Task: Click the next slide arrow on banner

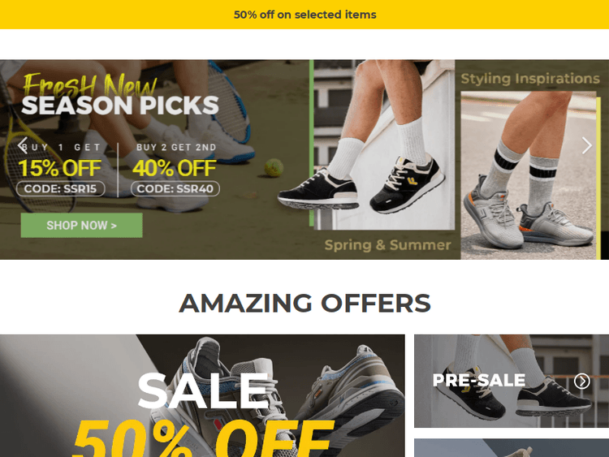Action: (x=586, y=145)
